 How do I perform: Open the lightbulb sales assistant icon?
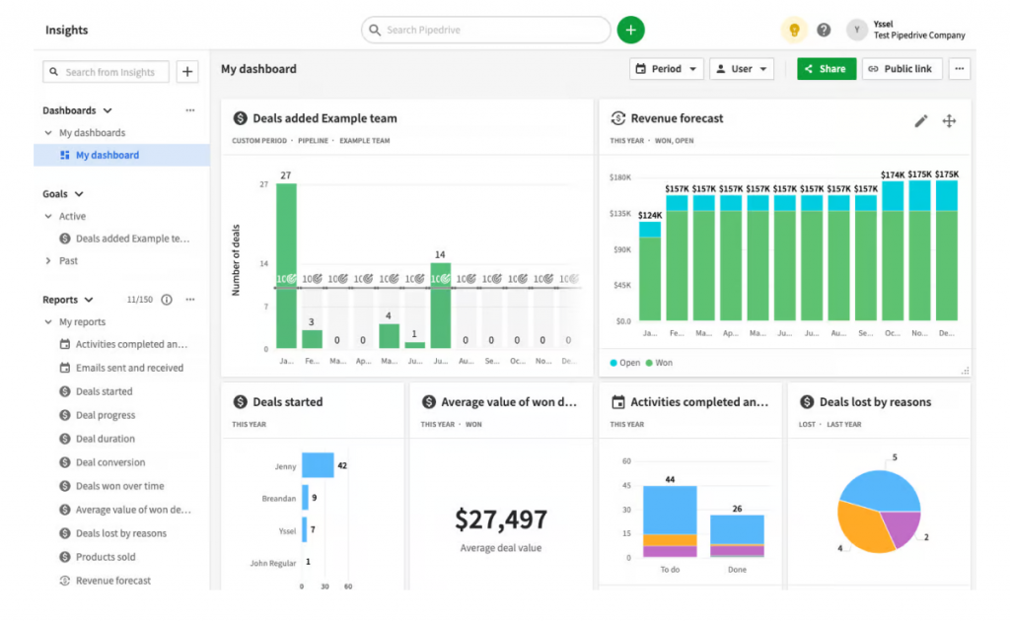click(x=793, y=31)
